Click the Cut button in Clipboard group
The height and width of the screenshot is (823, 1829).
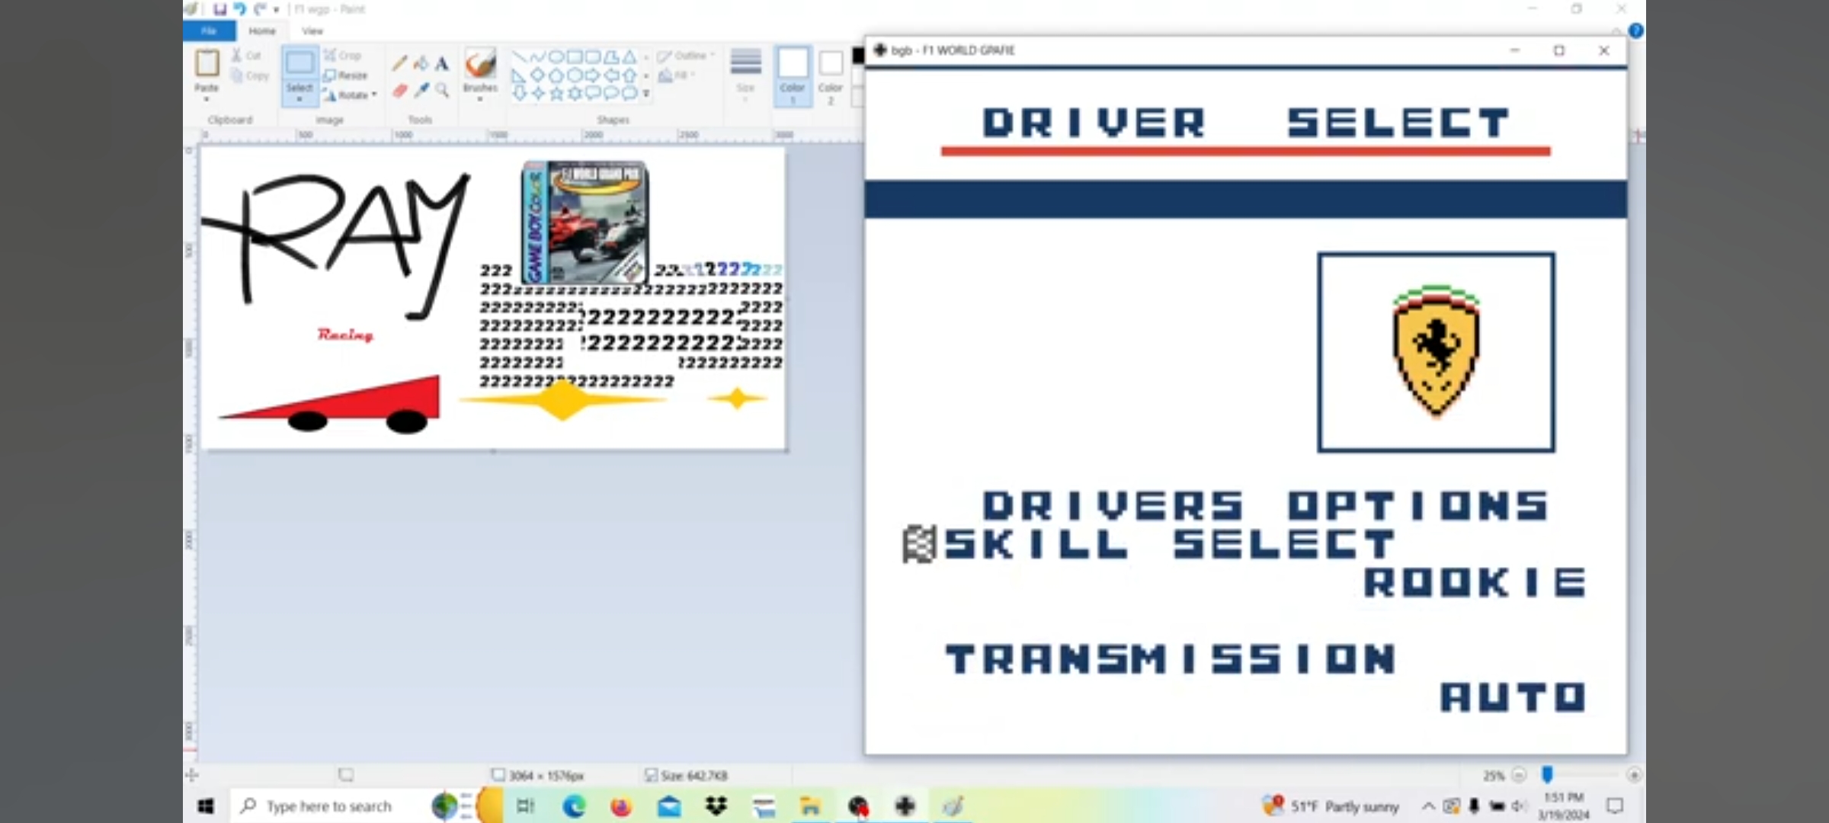pyautogui.click(x=246, y=56)
